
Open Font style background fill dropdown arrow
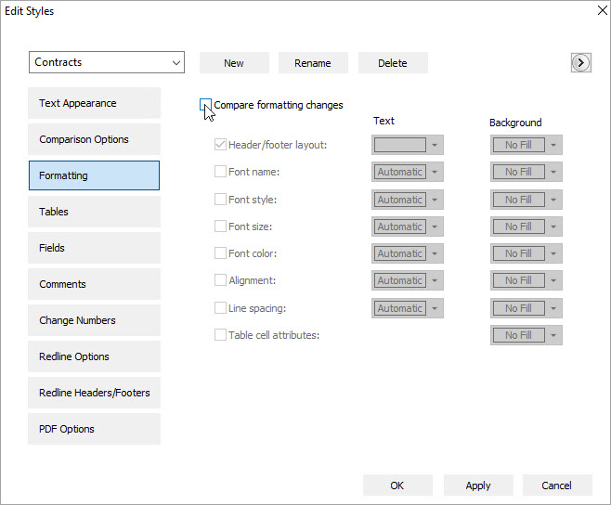point(553,200)
